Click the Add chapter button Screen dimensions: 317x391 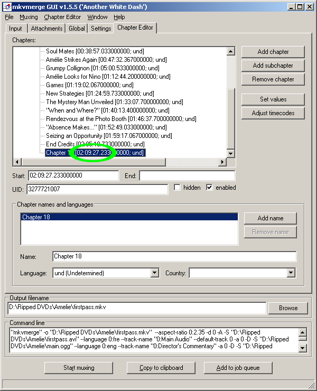273,52
